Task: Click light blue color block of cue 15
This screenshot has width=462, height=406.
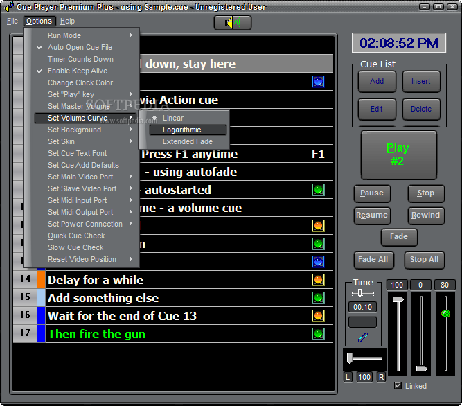Action: point(42,298)
